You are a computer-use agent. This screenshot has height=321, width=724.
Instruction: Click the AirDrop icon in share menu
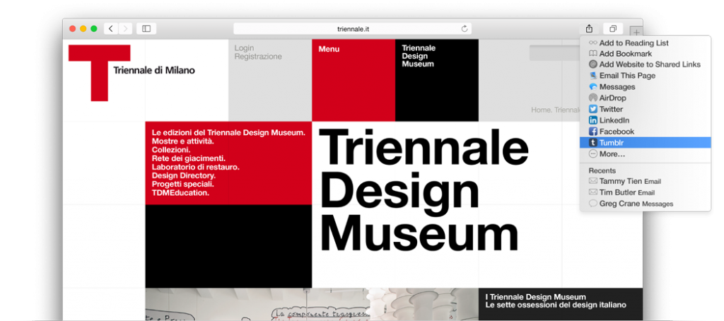click(593, 98)
